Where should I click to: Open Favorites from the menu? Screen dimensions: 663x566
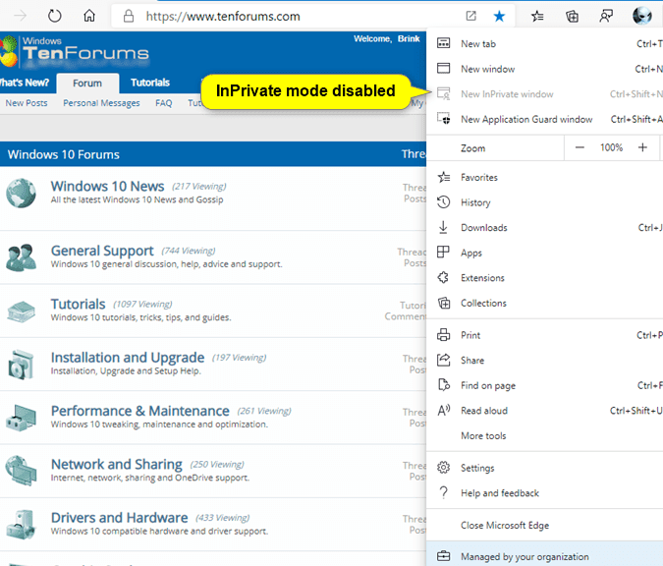(544, 177)
